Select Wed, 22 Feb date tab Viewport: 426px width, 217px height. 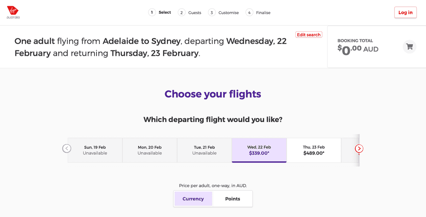(x=259, y=150)
